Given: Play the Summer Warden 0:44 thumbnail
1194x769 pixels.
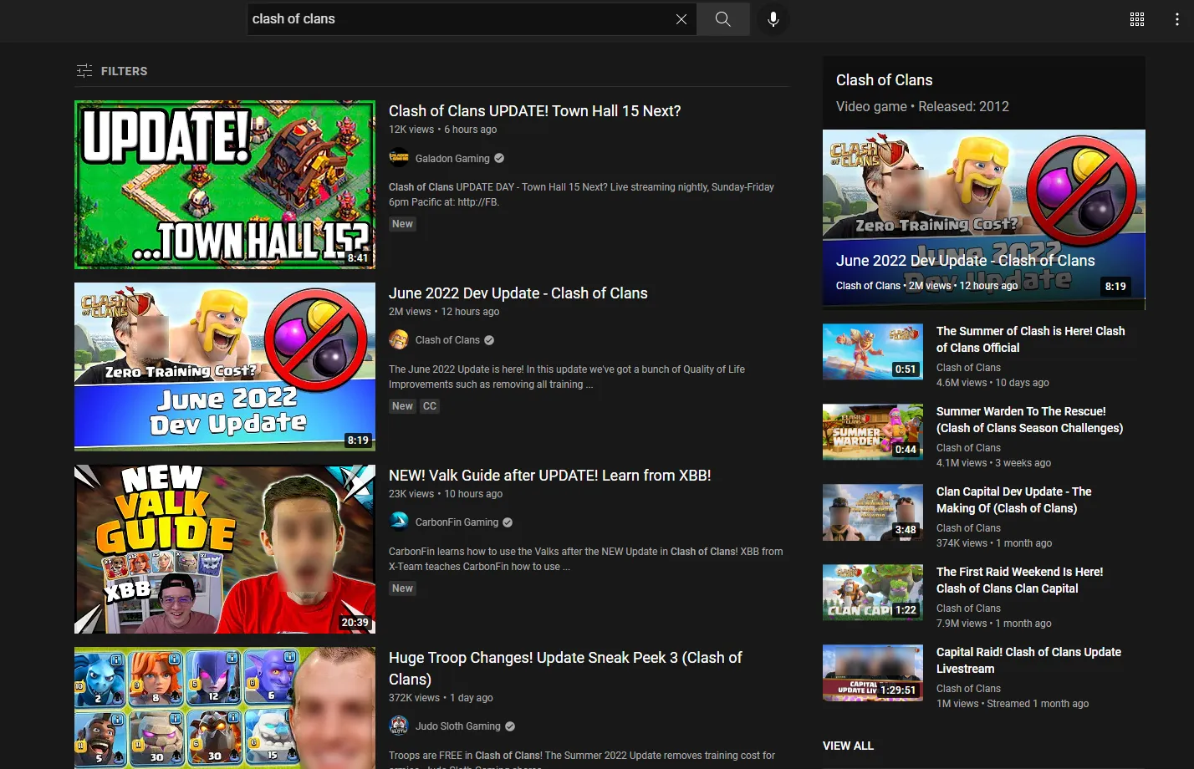Looking at the screenshot, I should click(x=873, y=432).
